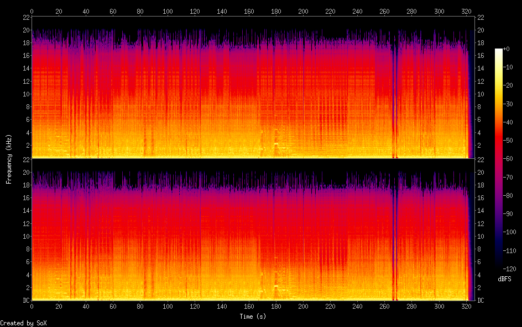Click '300' tick on top time axis
This screenshot has width=522, height=327.
439,11
